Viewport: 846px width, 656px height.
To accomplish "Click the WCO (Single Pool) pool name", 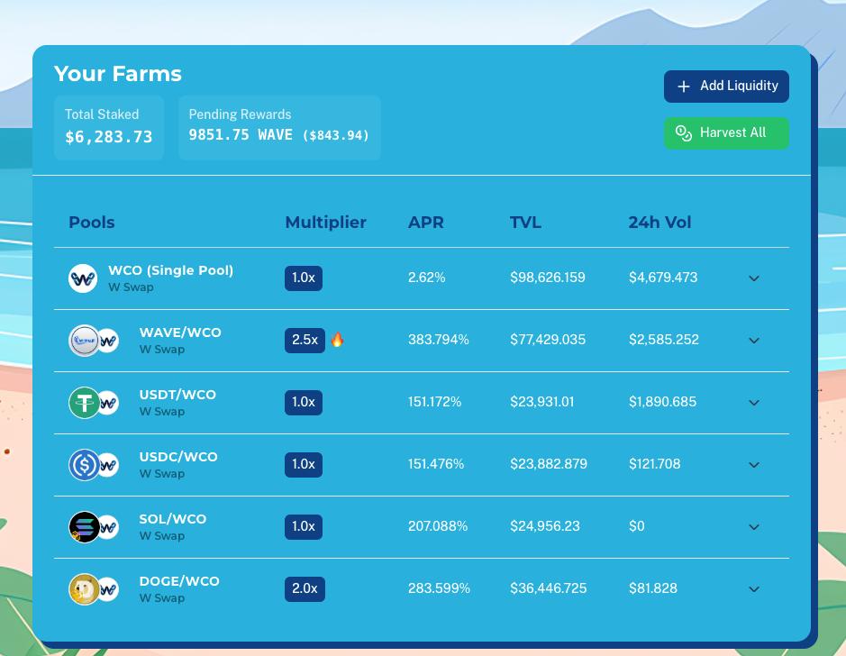I will point(170,270).
